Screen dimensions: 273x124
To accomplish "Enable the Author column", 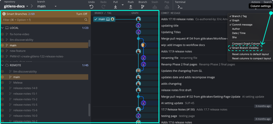I will click(236, 29).
